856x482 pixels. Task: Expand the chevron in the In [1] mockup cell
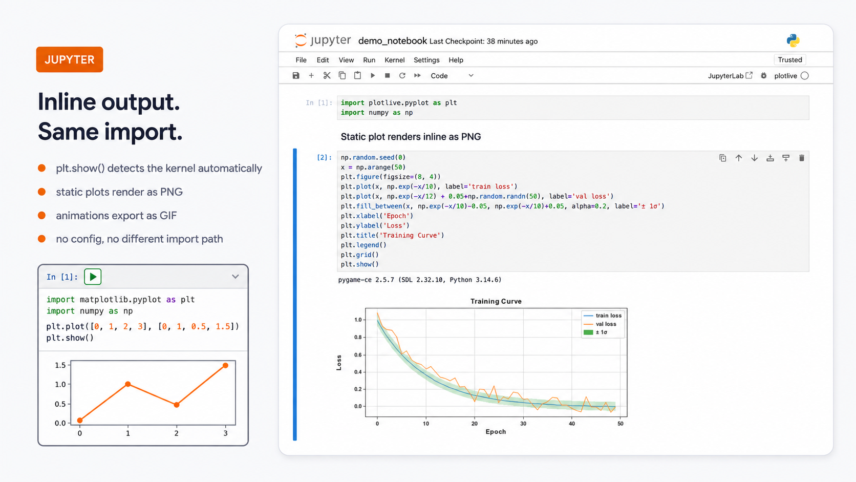(x=236, y=277)
